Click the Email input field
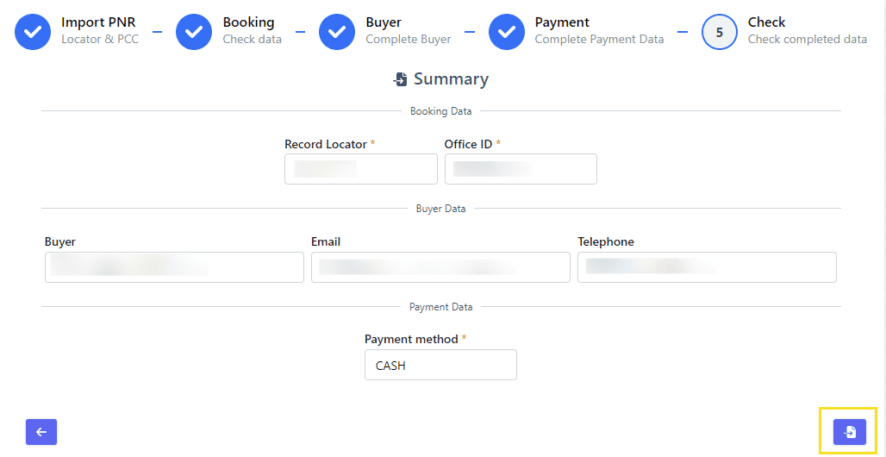886x457 pixels. pos(440,267)
